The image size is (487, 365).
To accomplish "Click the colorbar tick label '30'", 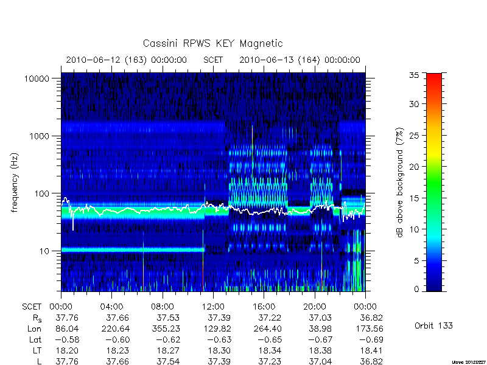I will [x=414, y=104].
